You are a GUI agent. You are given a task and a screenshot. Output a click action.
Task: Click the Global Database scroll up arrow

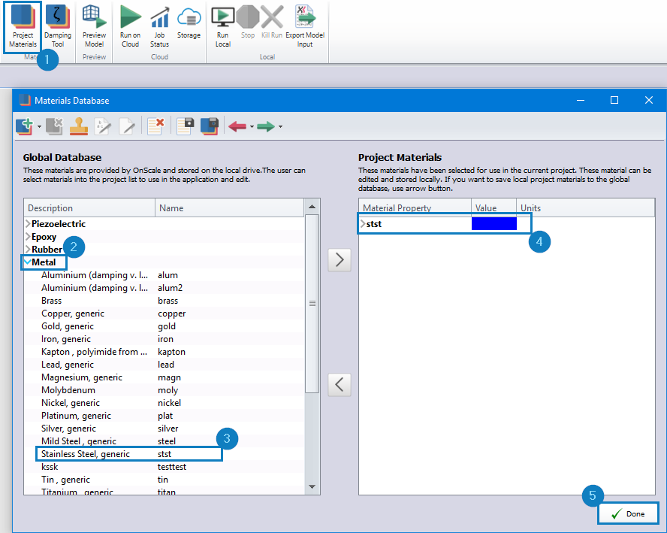pos(312,207)
